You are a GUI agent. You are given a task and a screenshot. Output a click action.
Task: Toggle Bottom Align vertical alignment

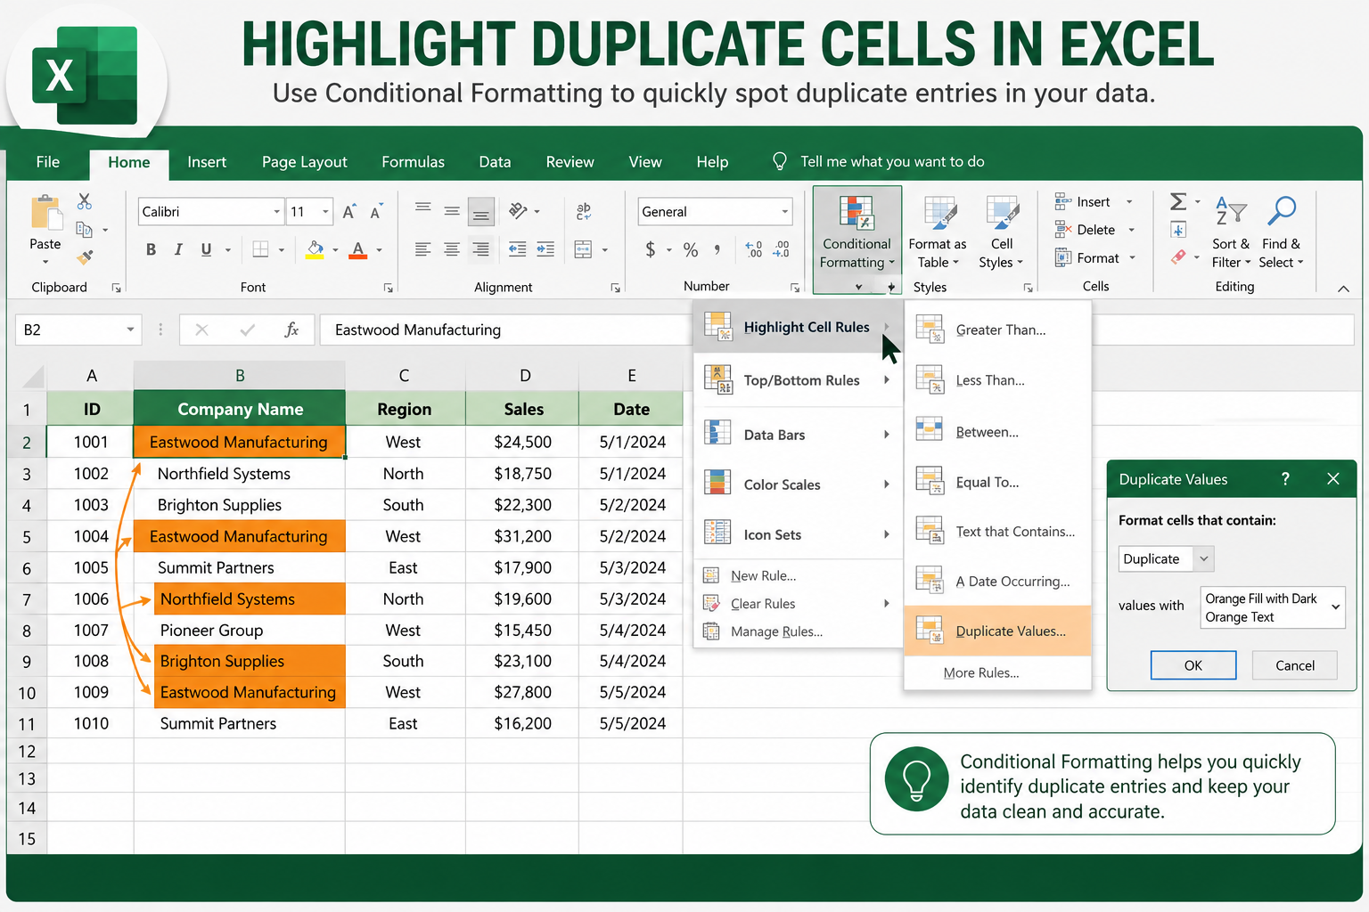pos(480,212)
